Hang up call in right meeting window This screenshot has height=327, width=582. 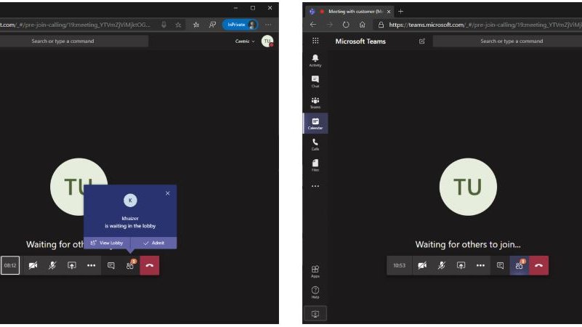point(538,265)
